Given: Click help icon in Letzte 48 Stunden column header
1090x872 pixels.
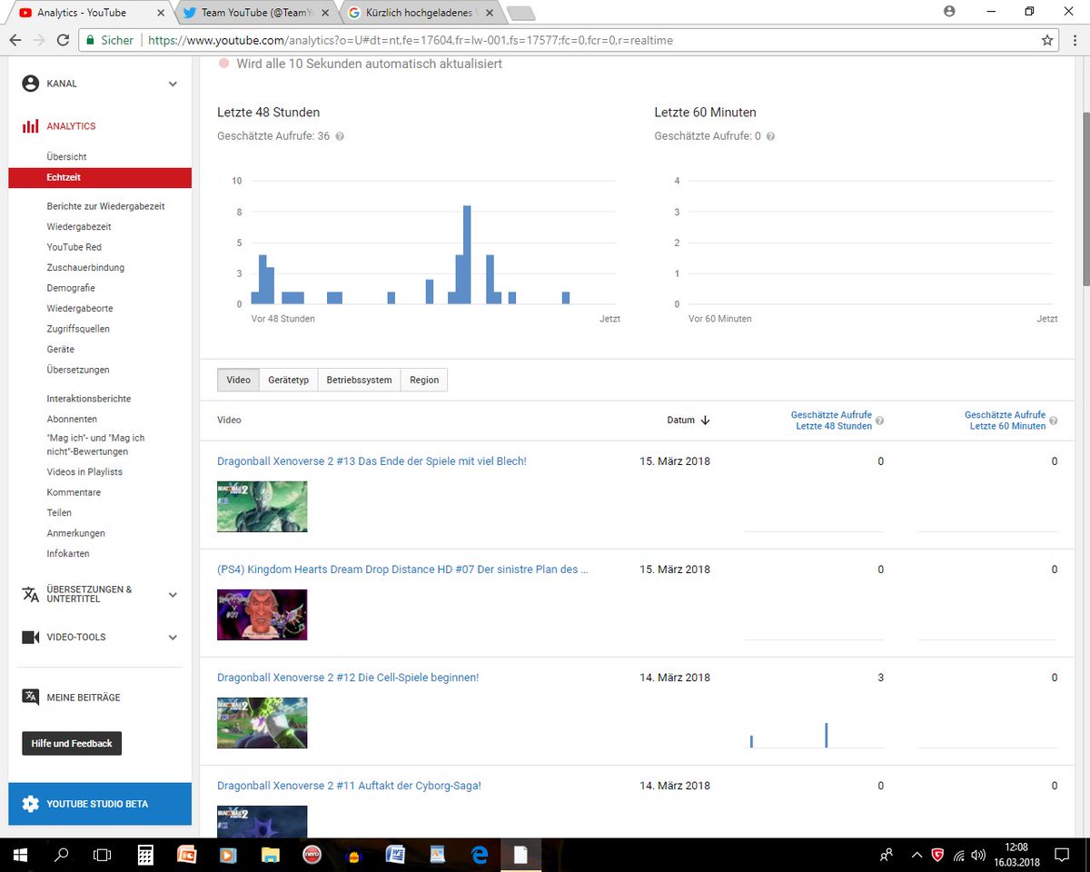Looking at the screenshot, I should [x=879, y=421].
